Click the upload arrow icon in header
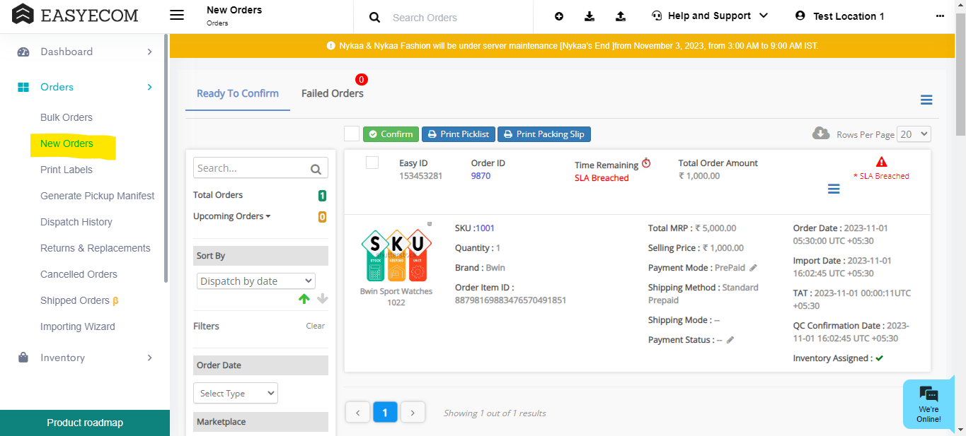Viewport: 966px width, 436px height. (620, 16)
